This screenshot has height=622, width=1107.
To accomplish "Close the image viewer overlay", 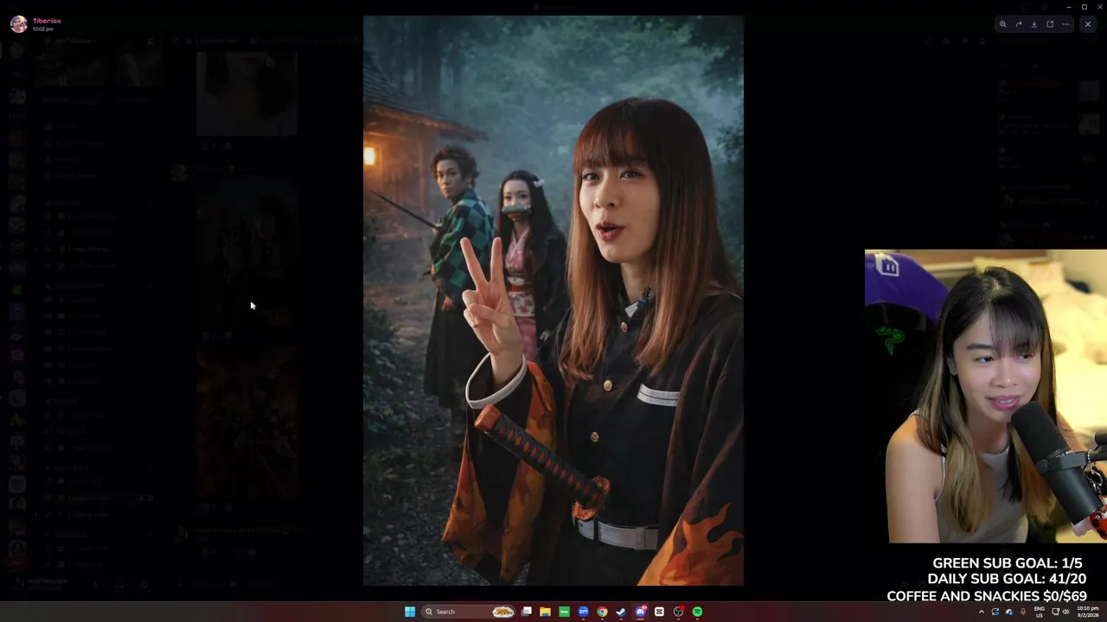I will pos(1088,24).
